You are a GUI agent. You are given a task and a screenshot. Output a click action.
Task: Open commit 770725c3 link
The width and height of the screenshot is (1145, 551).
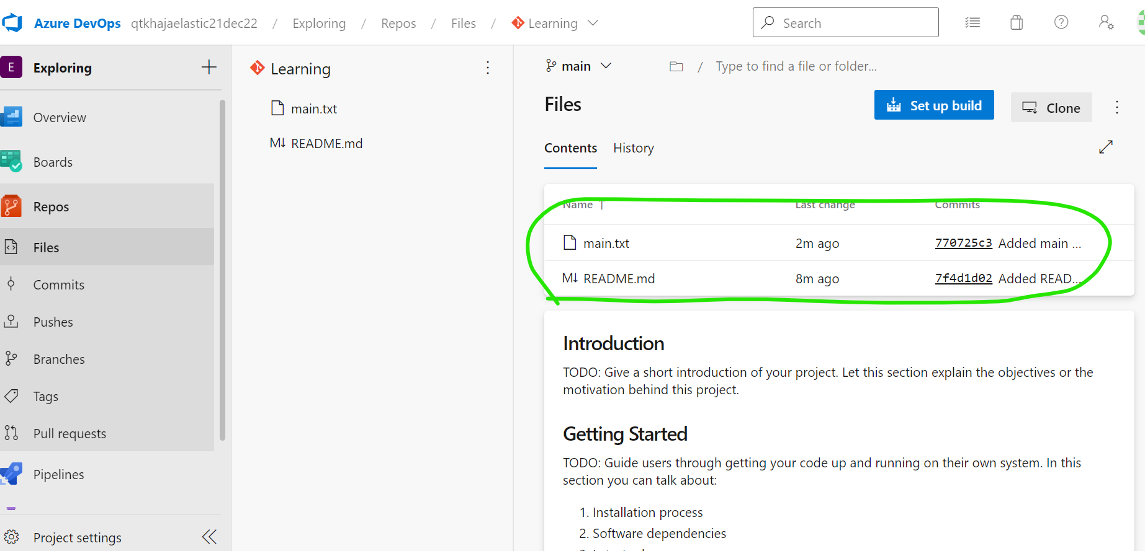click(963, 243)
